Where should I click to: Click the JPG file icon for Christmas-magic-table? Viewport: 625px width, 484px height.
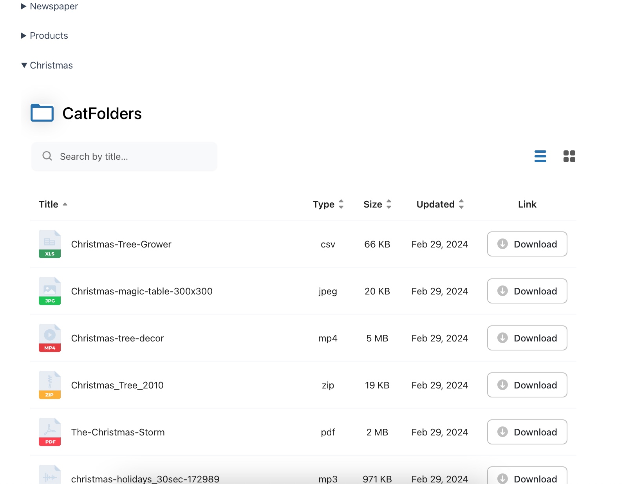click(50, 291)
